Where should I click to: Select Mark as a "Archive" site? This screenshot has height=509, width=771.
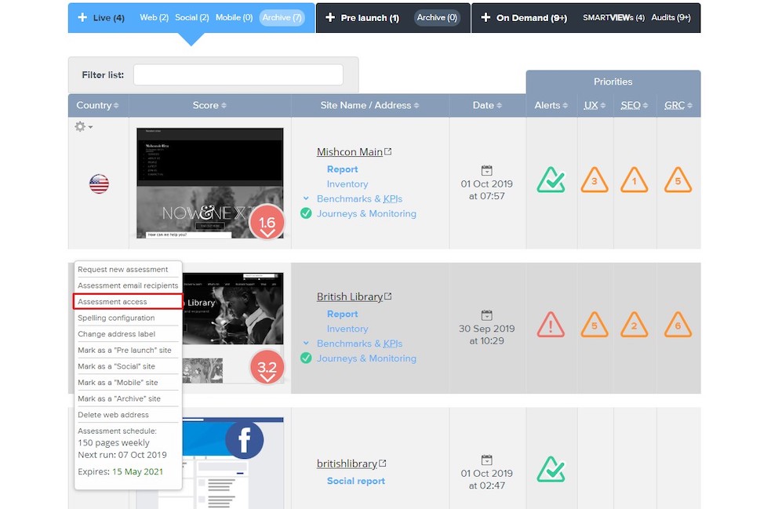119,399
